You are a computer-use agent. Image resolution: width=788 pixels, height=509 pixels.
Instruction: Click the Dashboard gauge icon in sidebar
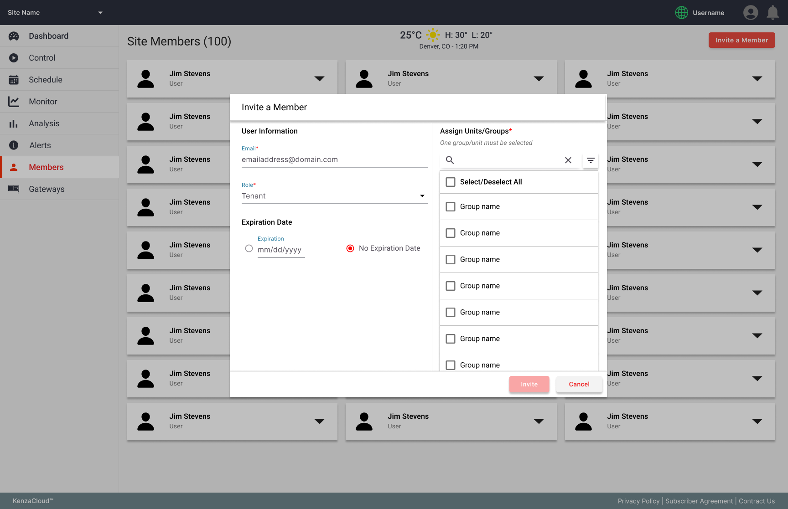point(14,36)
